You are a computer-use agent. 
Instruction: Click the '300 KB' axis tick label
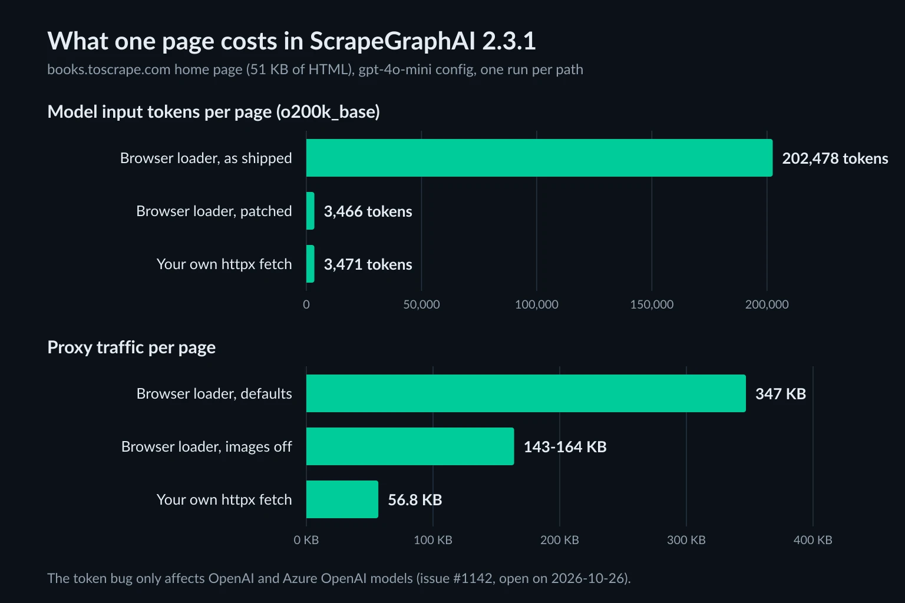tap(686, 540)
